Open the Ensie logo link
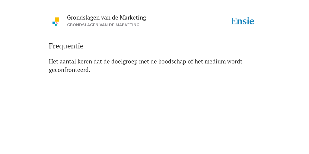The width and height of the screenshot is (309, 154). [243, 21]
